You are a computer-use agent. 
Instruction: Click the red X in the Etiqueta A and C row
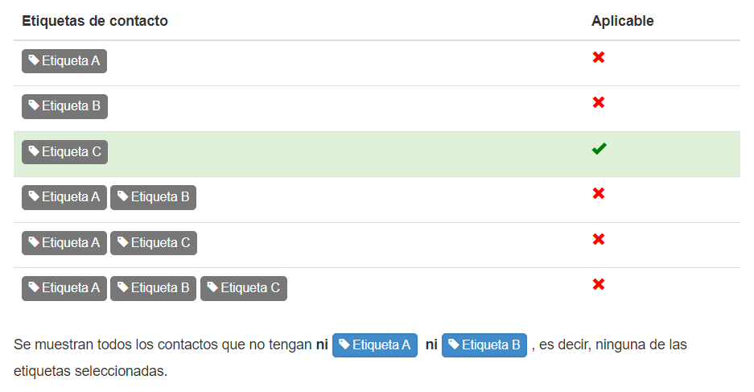point(598,239)
